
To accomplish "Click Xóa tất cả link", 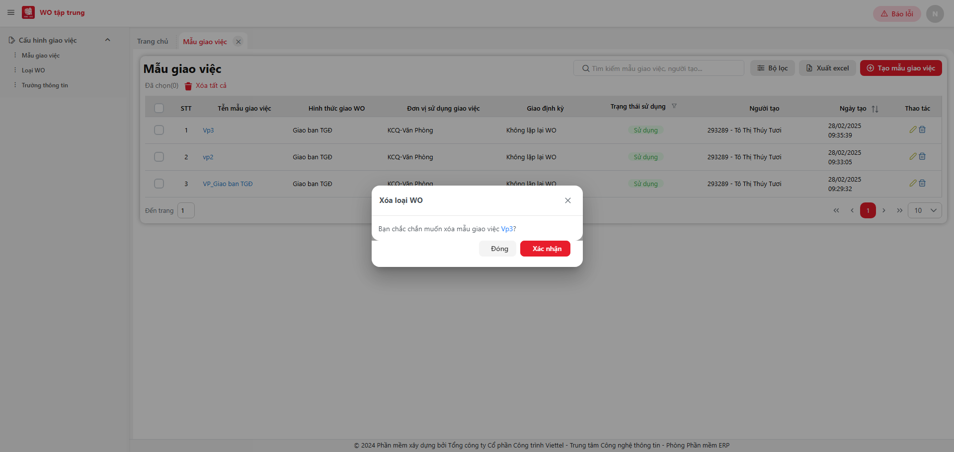I will 205,86.
